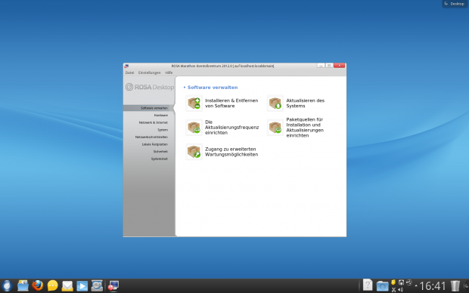The width and height of the screenshot is (469, 293).
Task: Expand hidden tray icons arrow
Action: [x=416, y=286]
